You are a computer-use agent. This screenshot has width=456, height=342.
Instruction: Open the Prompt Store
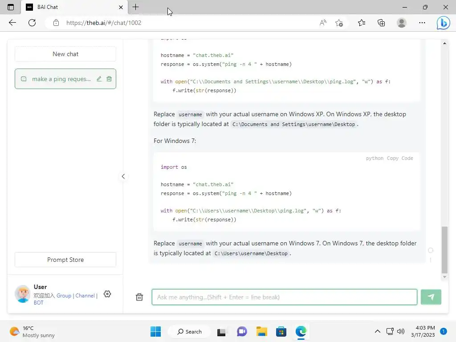point(65,260)
